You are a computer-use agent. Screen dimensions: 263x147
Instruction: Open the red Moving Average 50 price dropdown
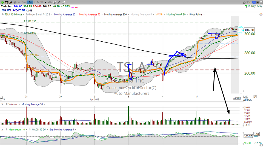coord(102,14)
